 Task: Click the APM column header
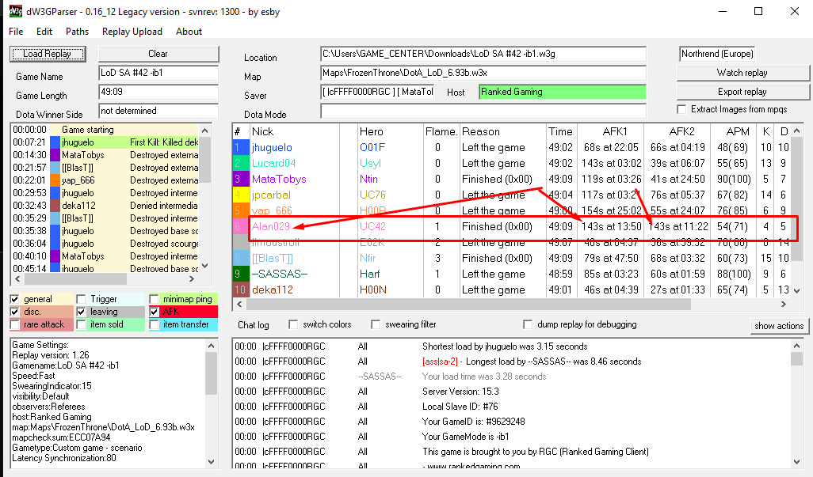tap(737, 131)
